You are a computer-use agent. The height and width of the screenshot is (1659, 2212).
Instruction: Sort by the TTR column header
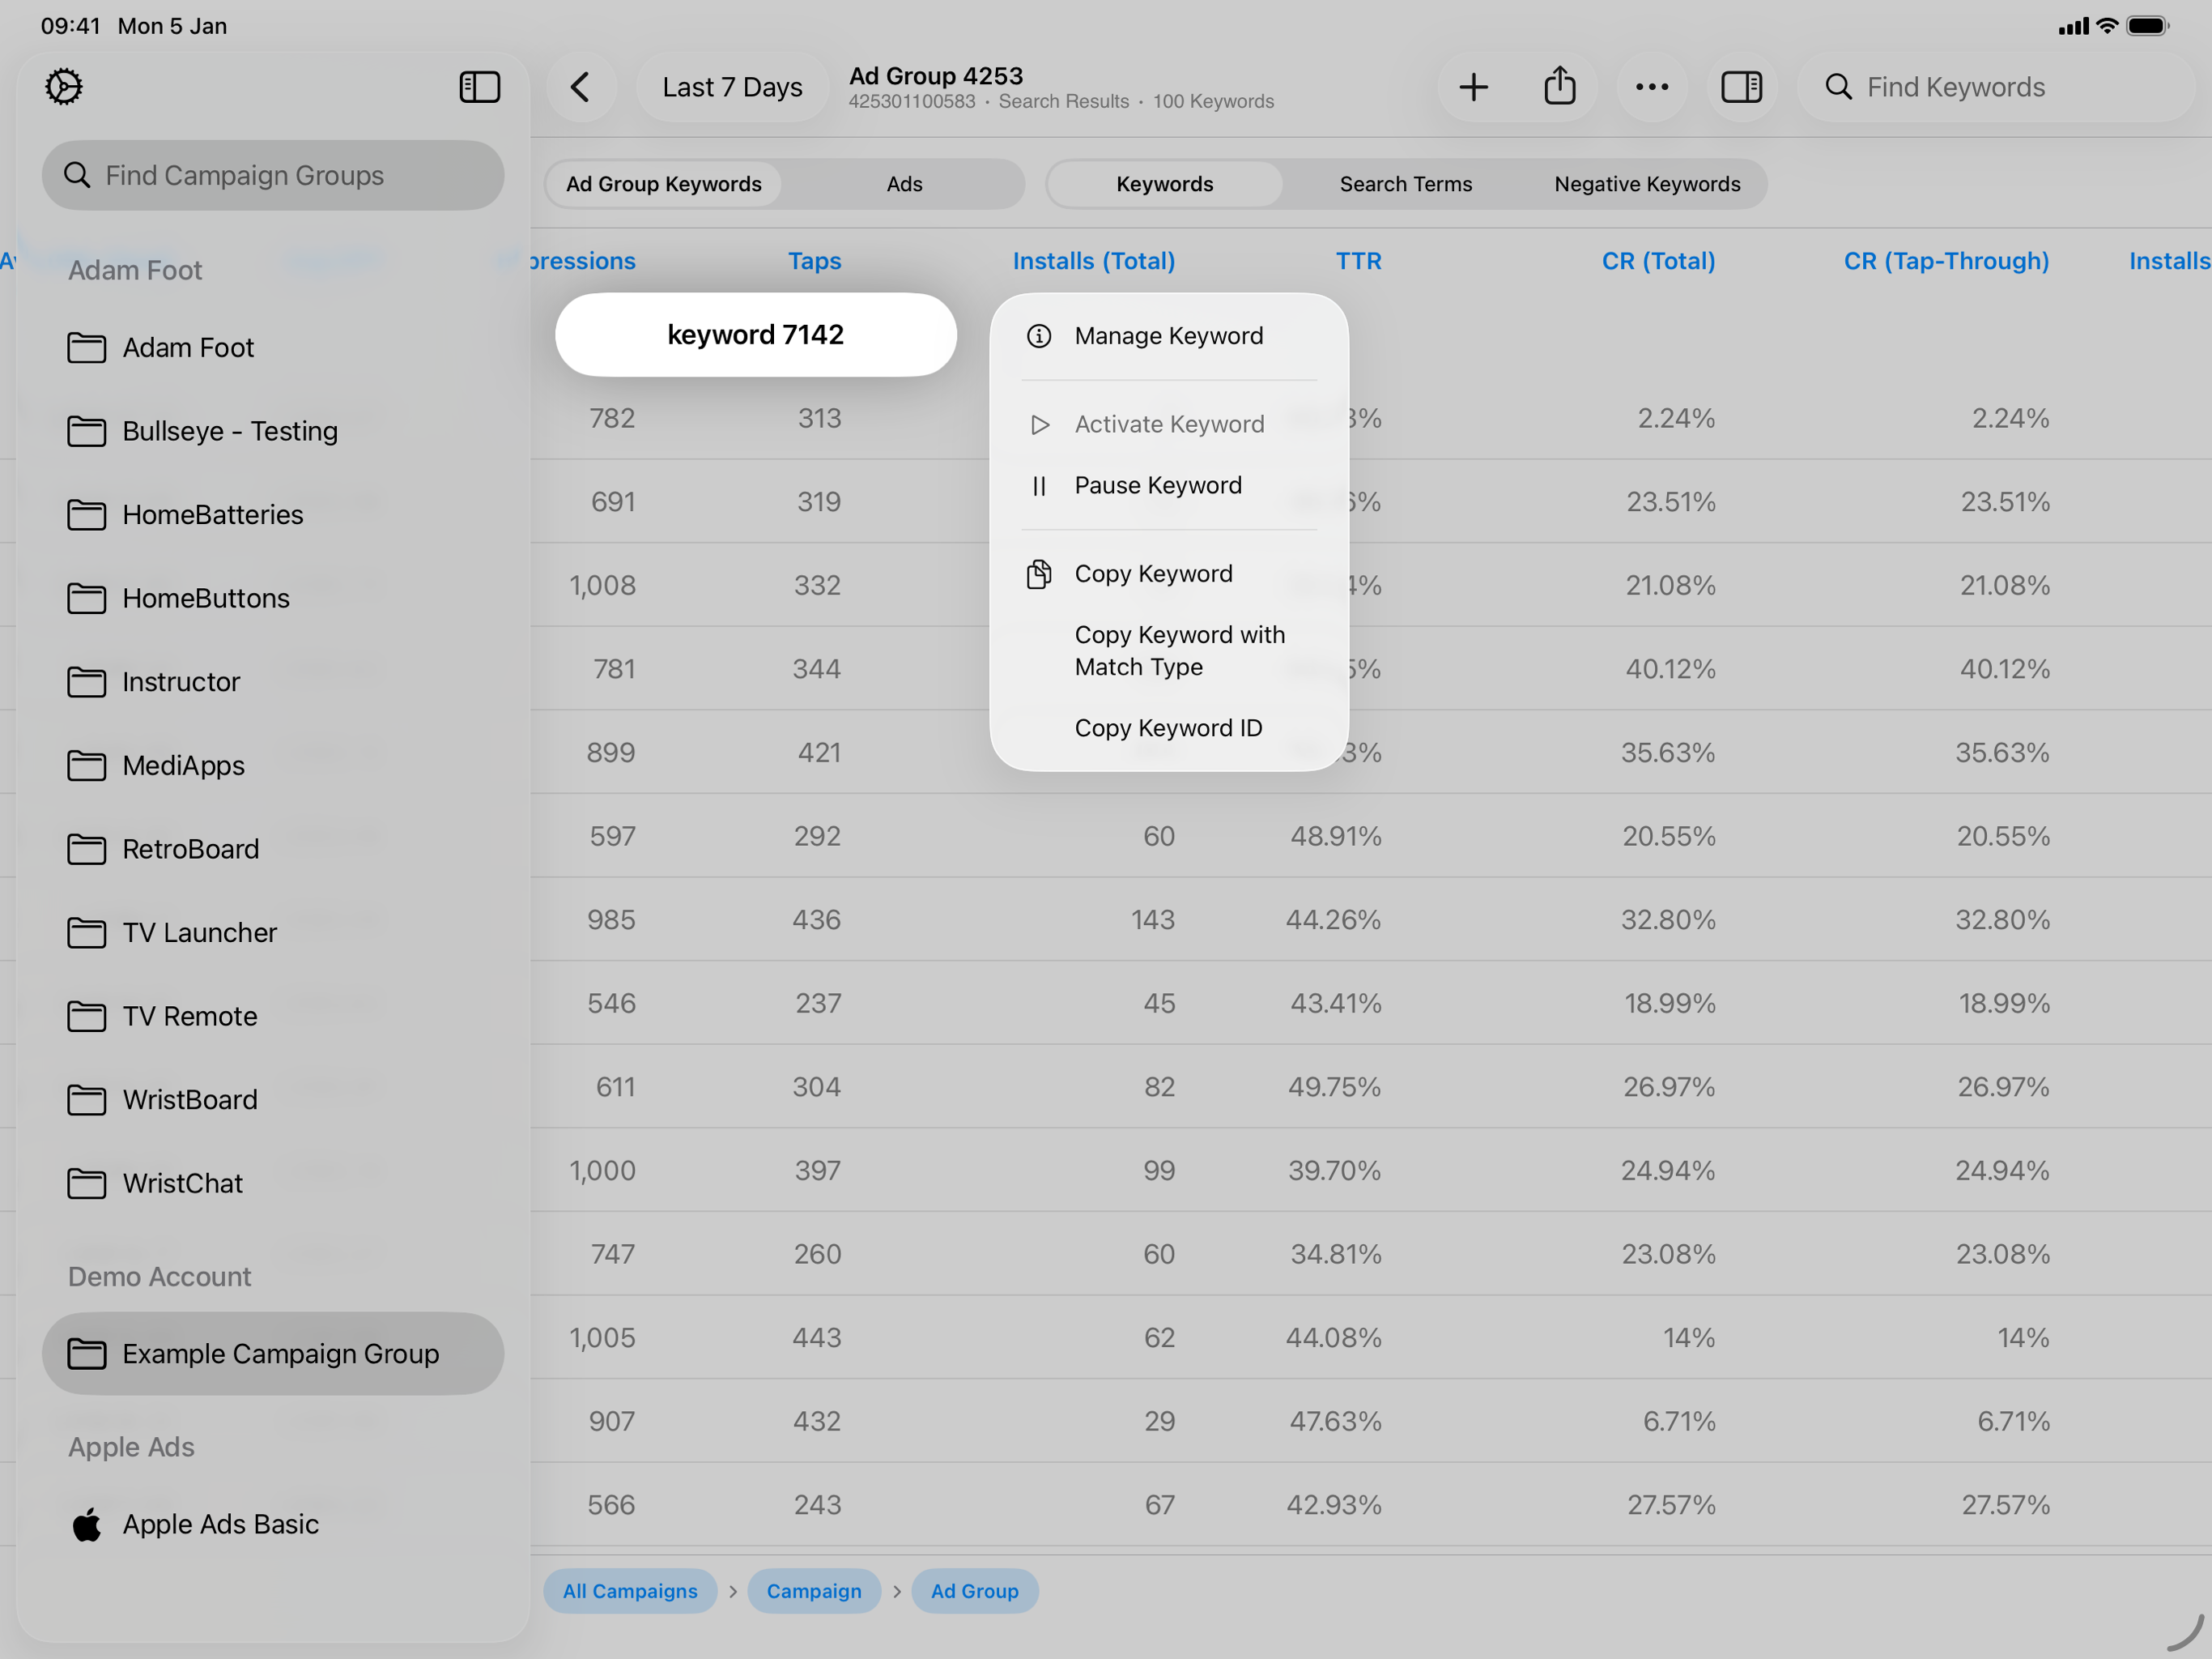[x=1358, y=261]
